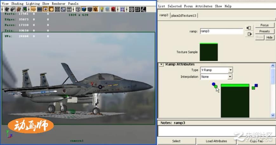Delete ramp entry with green square
Image resolution: width=276 pixels, height=145 pixels.
[253, 88]
